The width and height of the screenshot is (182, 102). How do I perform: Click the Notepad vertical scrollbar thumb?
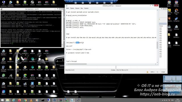coord(157,45)
